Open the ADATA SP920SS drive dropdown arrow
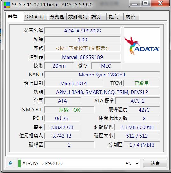 coord(137,163)
